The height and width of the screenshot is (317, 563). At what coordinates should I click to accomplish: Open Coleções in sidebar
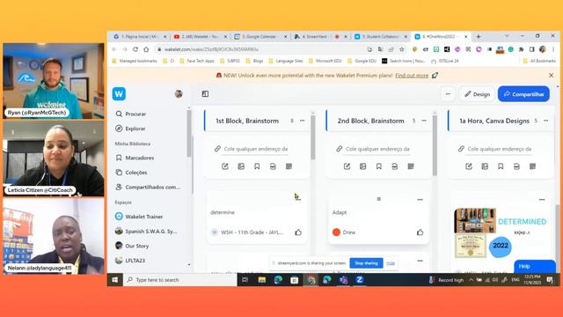pos(131,173)
